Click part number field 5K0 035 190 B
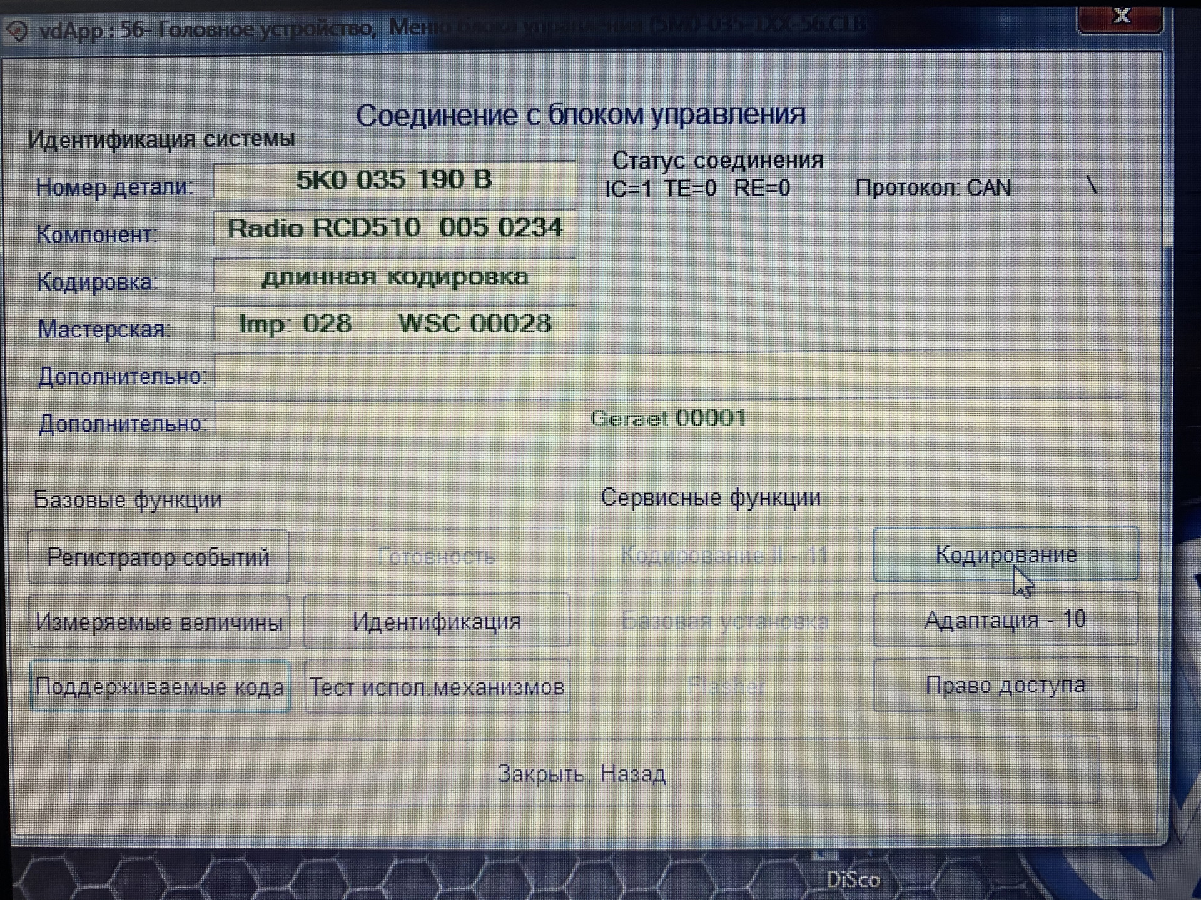1201x900 pixels. click(394, 181)
